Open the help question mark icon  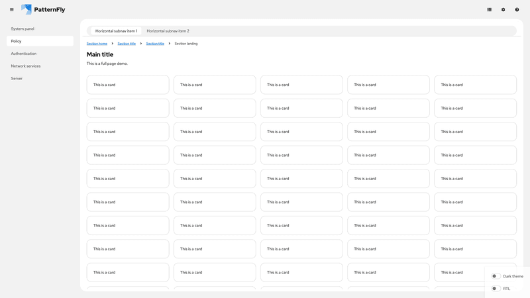517,10
